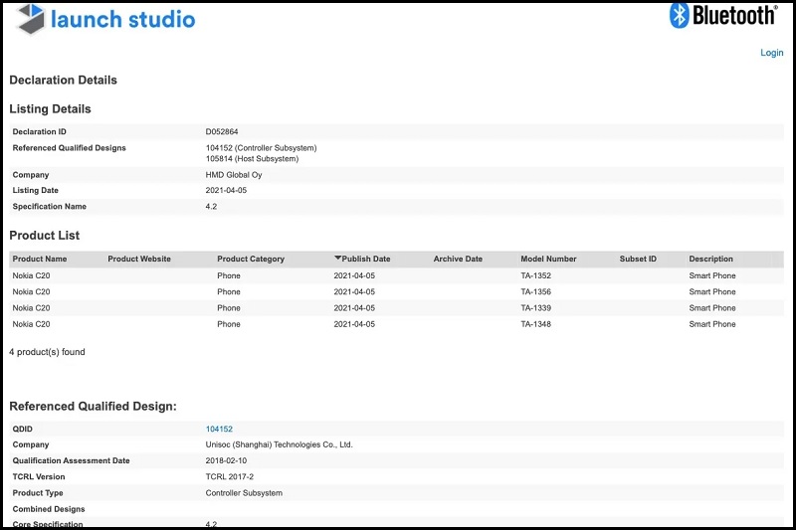Select model number TA-1339

pyautogui.click(x=535, y=308)
